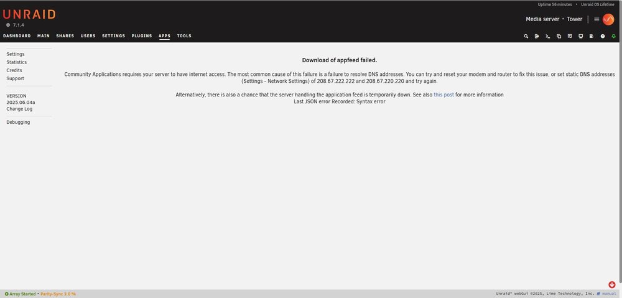Screen dimensions: 622x298
Task: Click the UNRAID logo
Action: pyautogui.click(x=29, y=15)
